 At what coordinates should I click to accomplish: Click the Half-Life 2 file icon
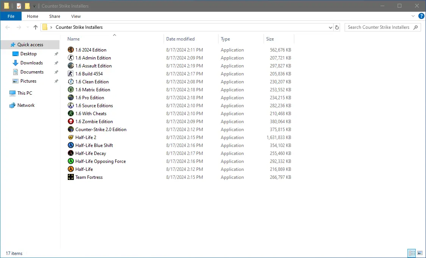pos(71,137)
